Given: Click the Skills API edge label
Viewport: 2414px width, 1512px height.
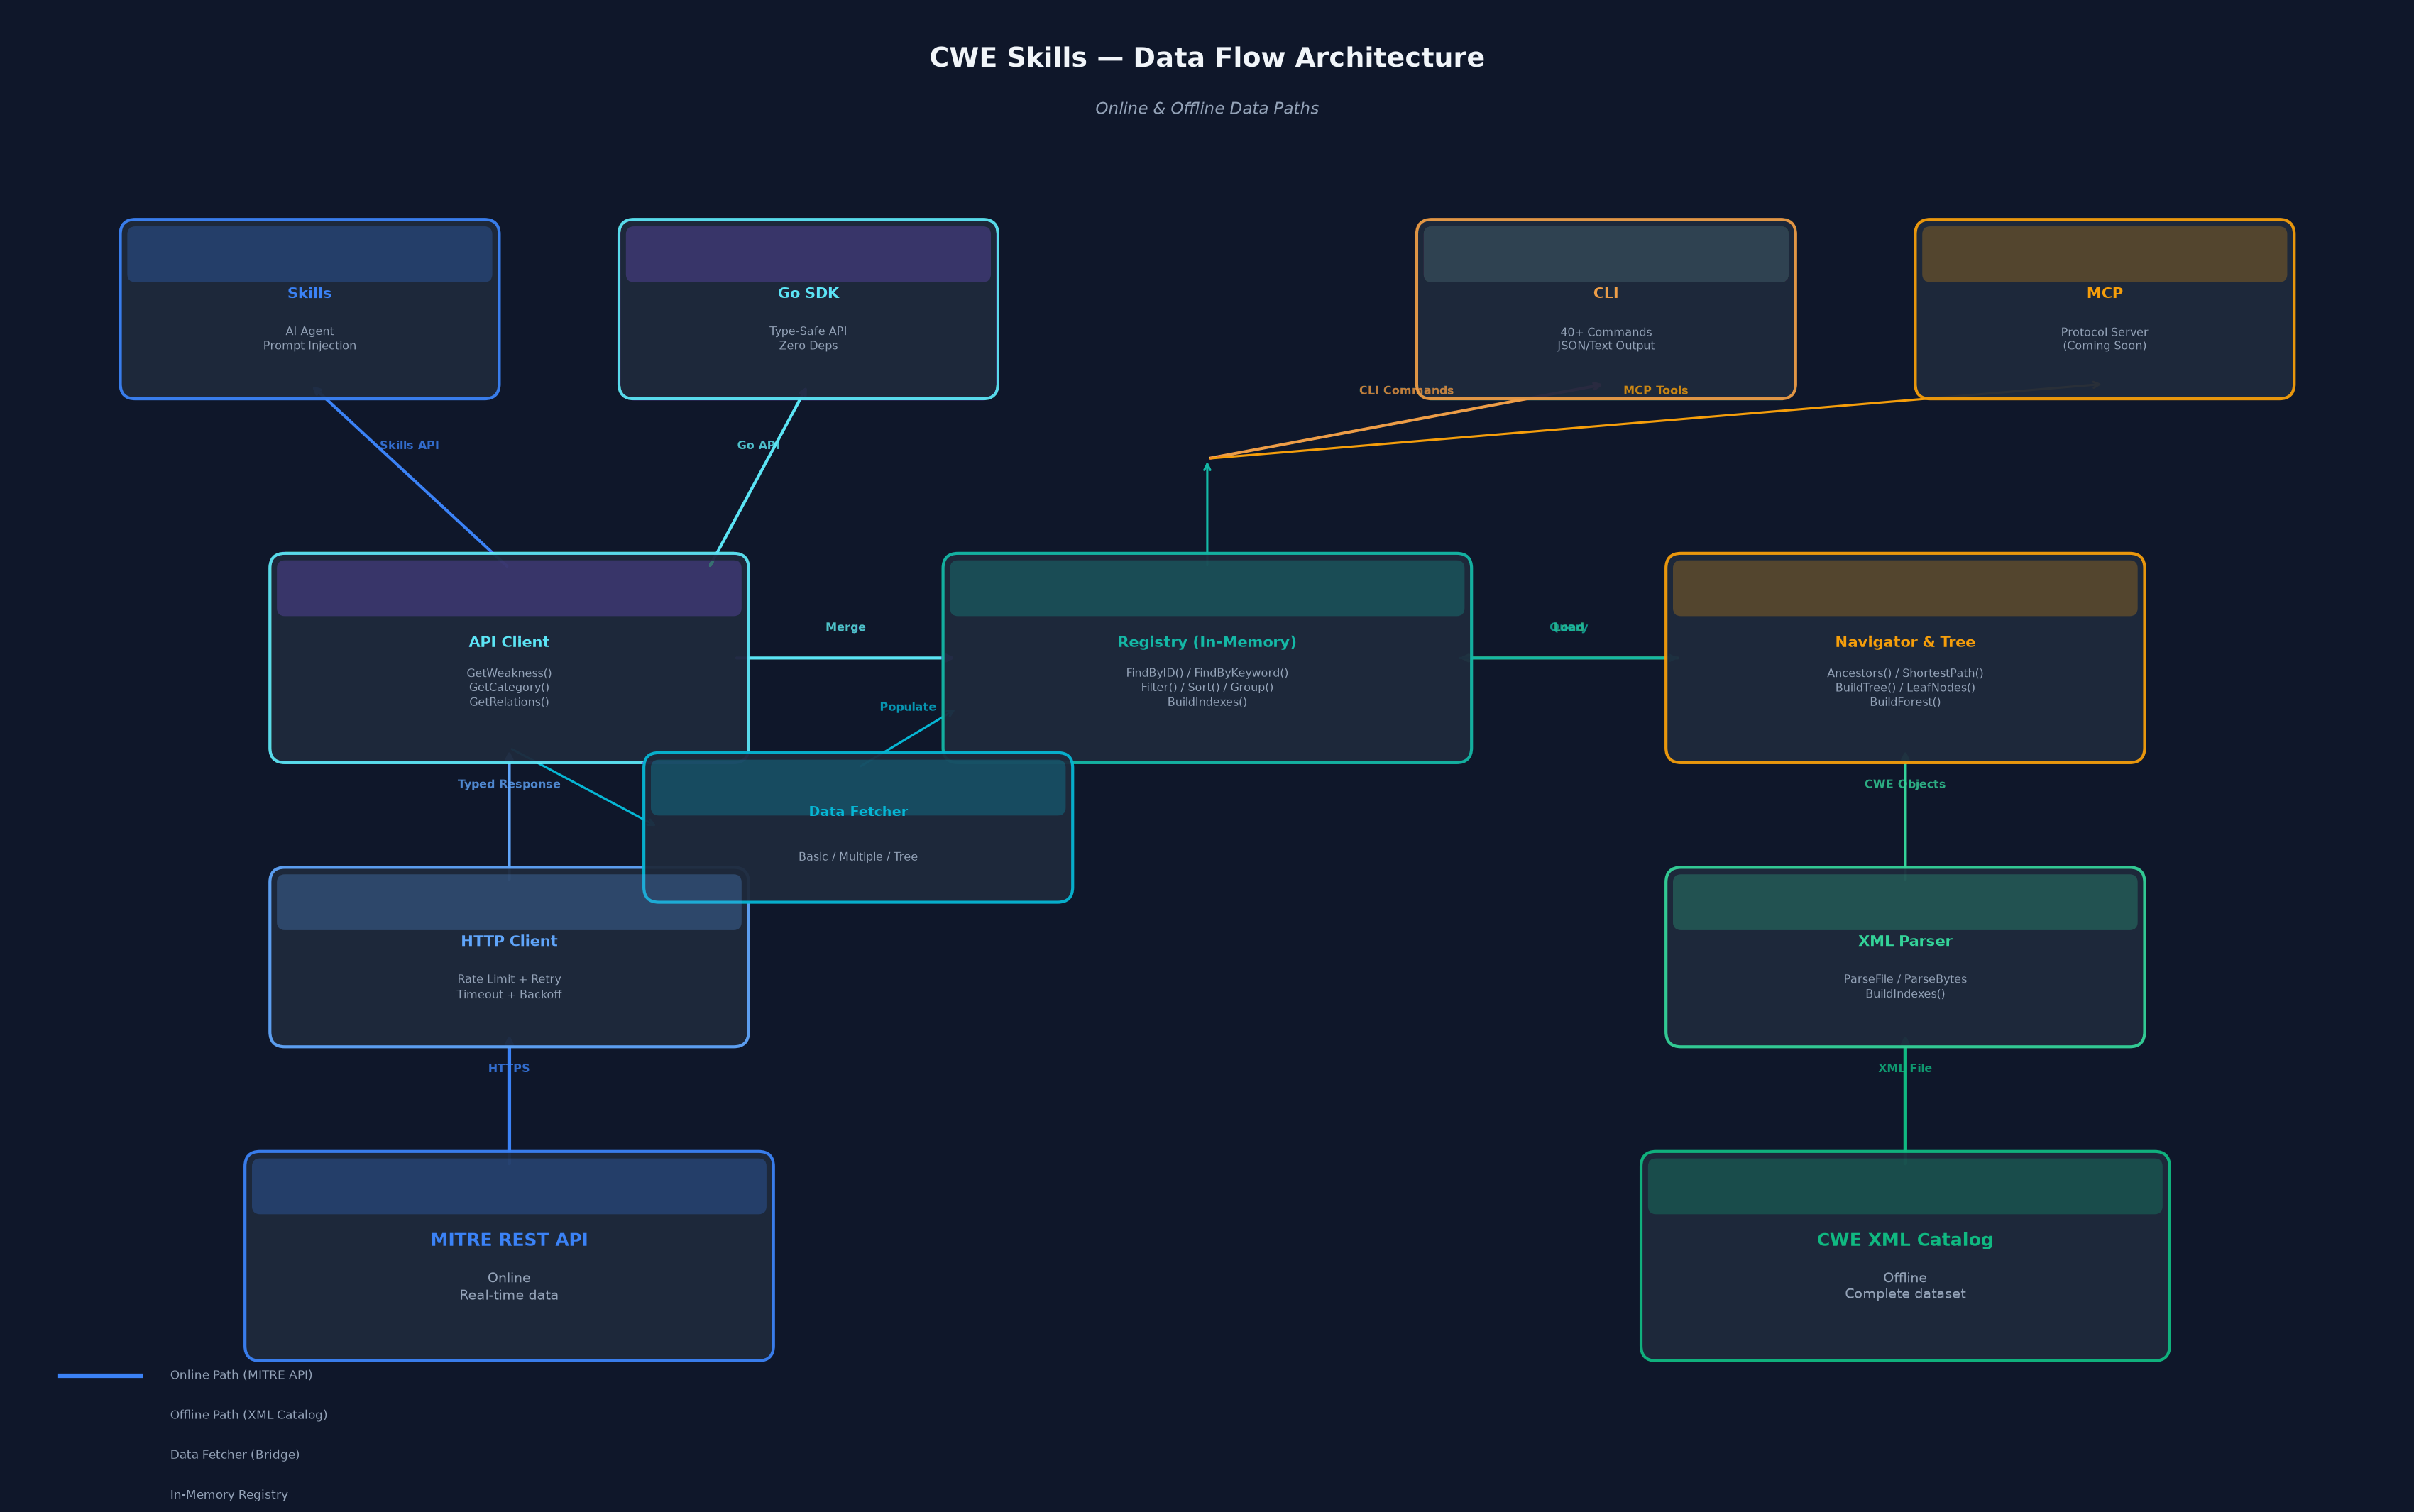Looking at the screenshot, I should click(409, 445).
